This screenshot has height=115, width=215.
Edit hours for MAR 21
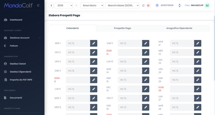(x=198, y=43)
